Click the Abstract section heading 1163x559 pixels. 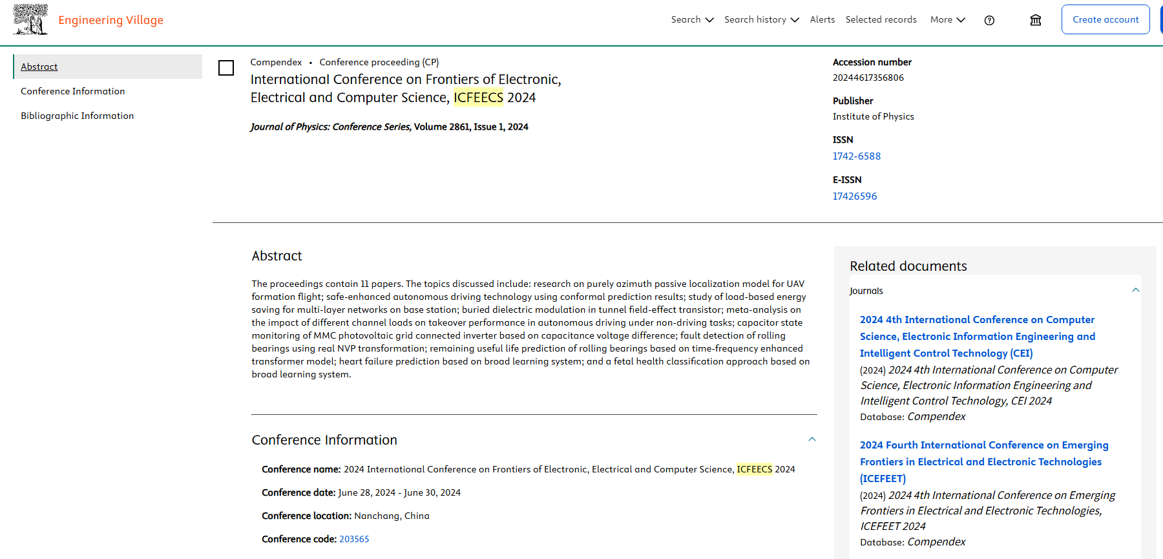(x=277, y=256)
